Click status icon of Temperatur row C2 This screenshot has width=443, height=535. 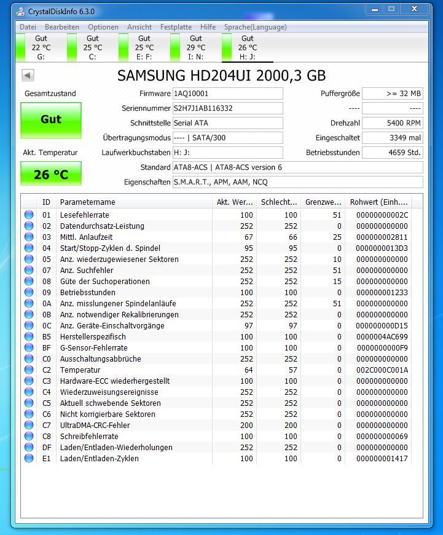point(29,370)
